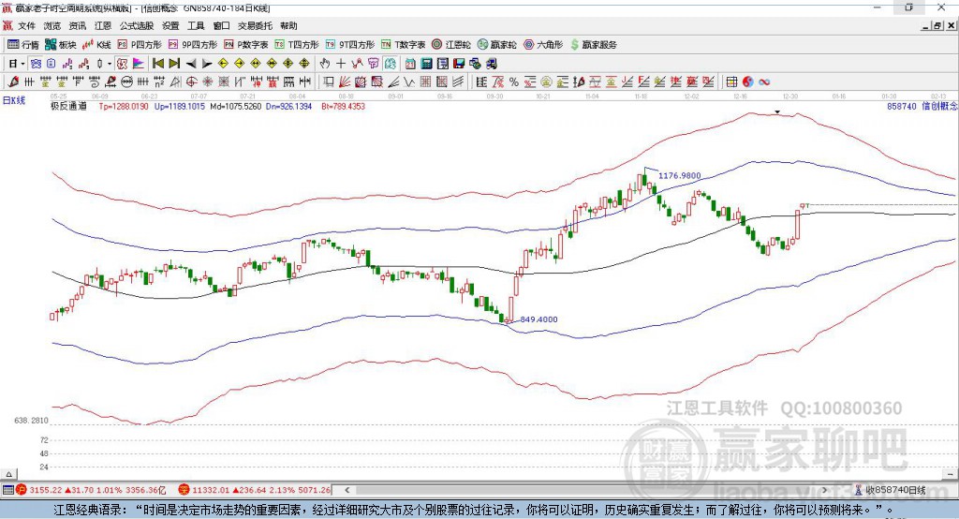The height and width of the screenshot is (519, 959).
Task: Toggle the pressed blue bowtie icon after 日 dropdown
Action: pos(36,64)
